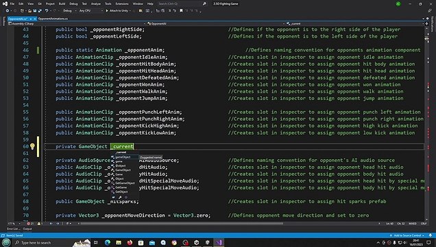
Task: Switch to the OpponentAnimations.cs tab
Action: click(x=53, y=19)
